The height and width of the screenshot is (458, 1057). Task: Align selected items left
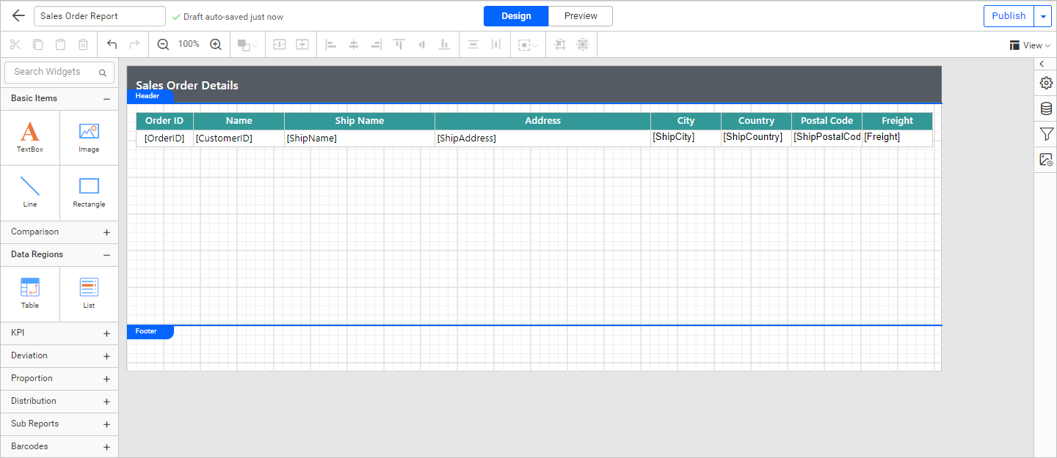pyautogui.click(x=331, y=44)
